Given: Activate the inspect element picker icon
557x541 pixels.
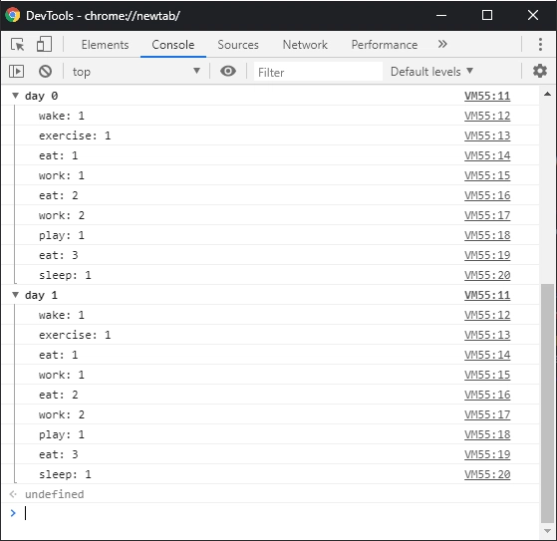Looking at the screenshot, I should click(x=17, y=45).
